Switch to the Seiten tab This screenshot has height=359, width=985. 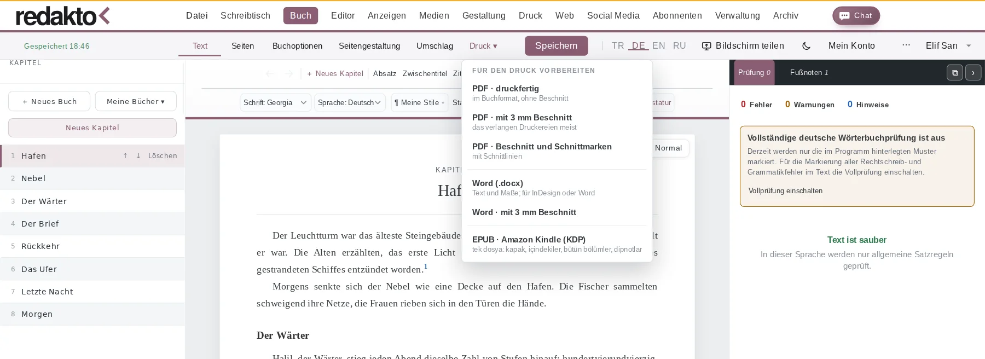(242, 46)
